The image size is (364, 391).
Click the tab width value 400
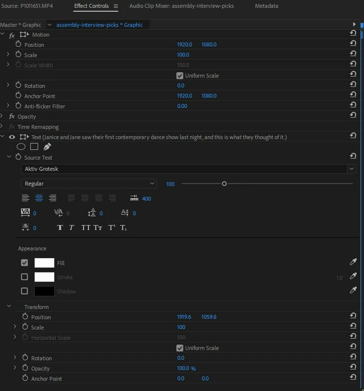pos(147,199)
